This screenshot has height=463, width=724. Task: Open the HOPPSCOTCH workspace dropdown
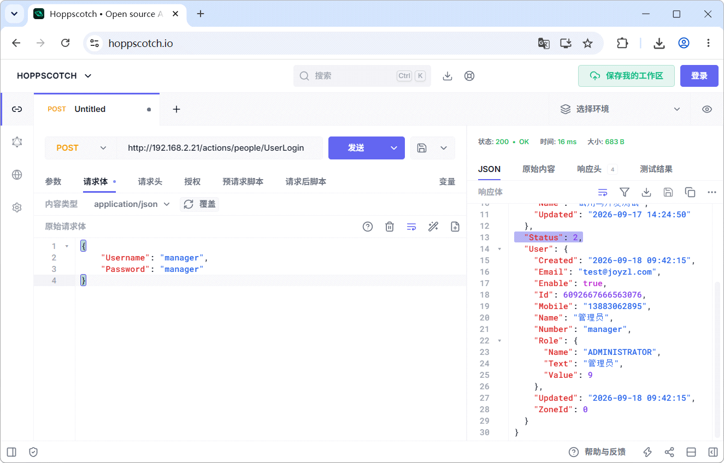(x=54, y=76)
